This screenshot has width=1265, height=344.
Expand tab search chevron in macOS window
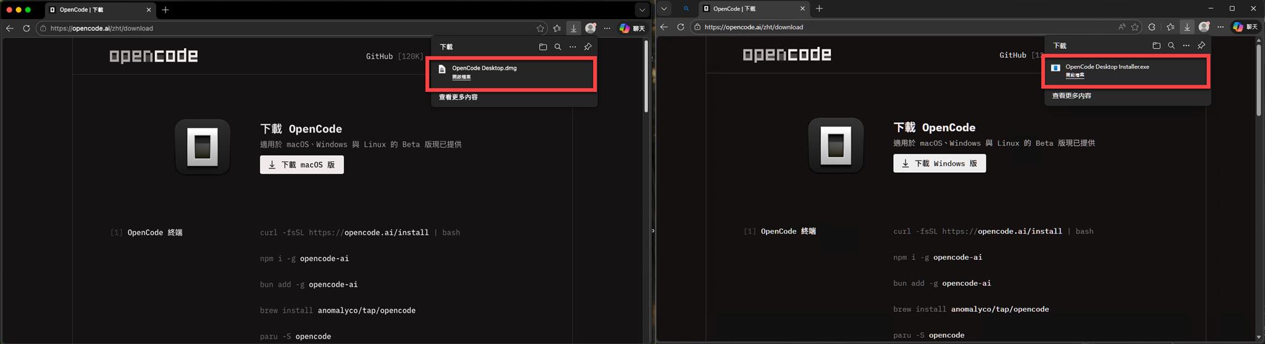click(x=642, y=10)
